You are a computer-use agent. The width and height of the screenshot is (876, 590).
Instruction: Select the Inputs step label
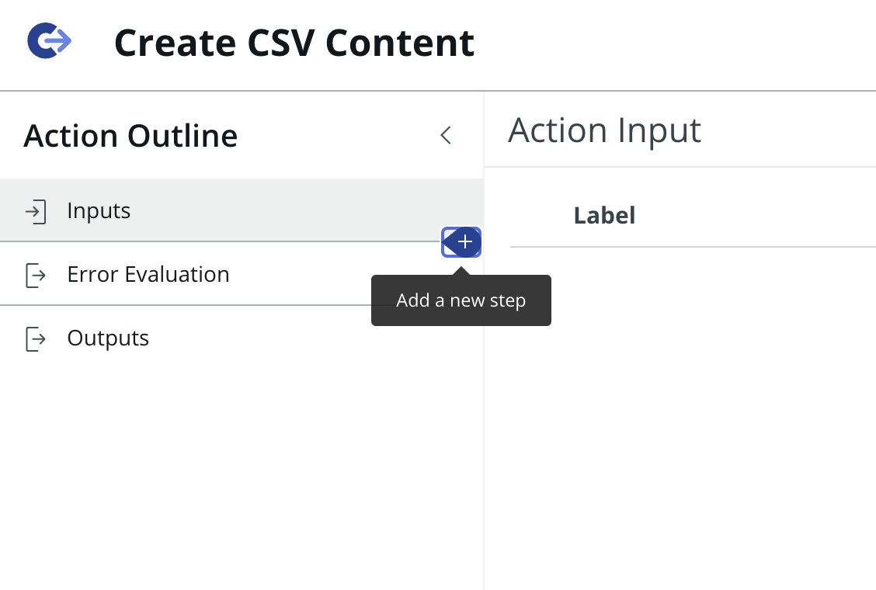click(99, 211)
